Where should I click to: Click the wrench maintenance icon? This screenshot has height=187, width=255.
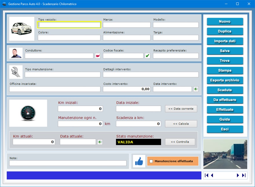pos(16,72)
